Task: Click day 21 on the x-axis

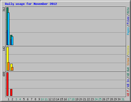Action: 84,99
